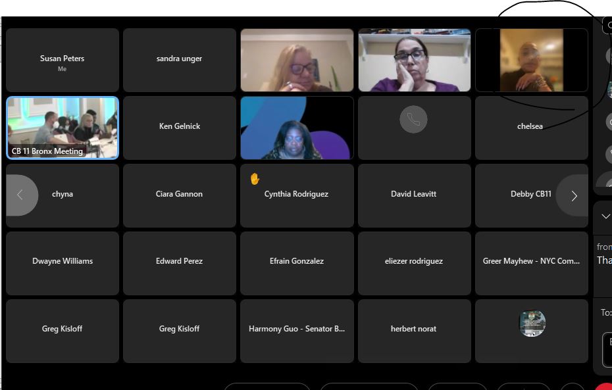Click the search box in the participants panel
The height and width of the screenshot is (390, 612).
(607, 25)
